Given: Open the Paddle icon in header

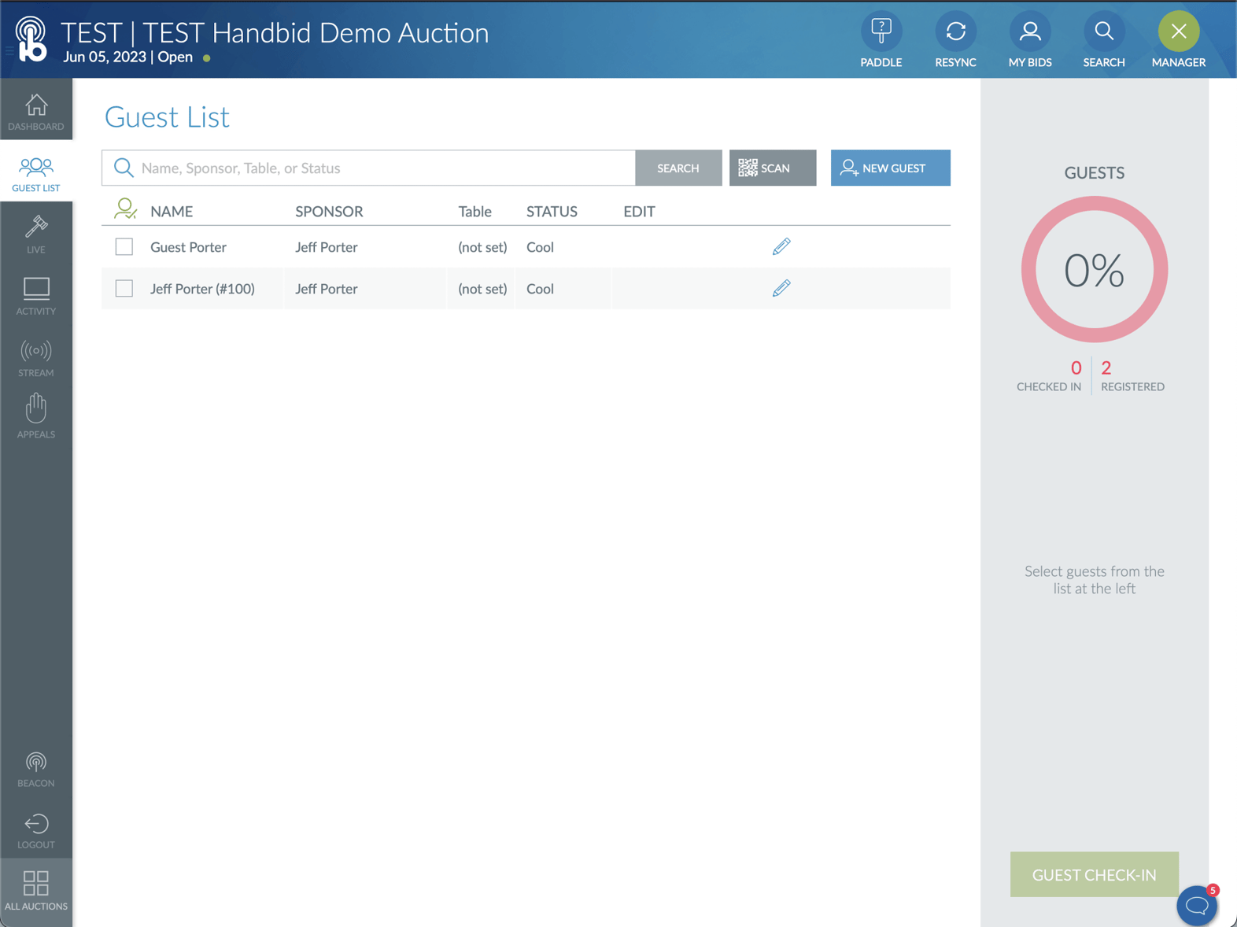Looking at the screenshot, I should coord(881,32).
